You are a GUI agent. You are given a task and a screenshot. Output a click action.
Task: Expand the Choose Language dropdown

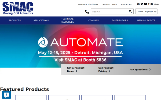coord(147,11)
